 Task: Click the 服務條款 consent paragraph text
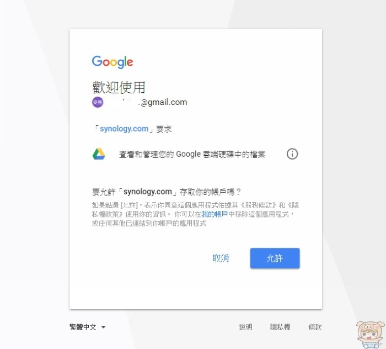coord(195,214)
